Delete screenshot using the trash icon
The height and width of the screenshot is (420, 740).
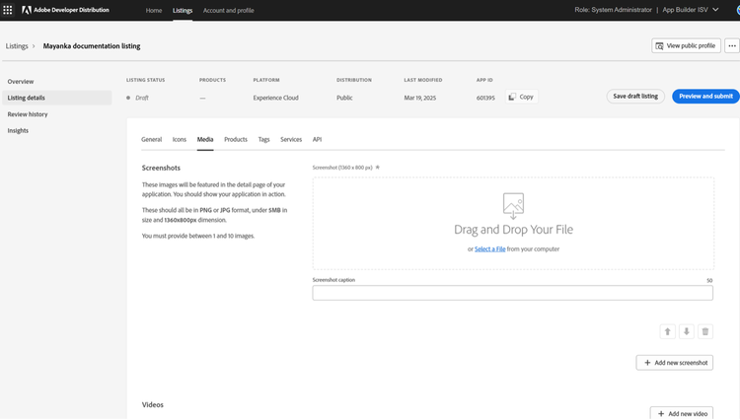(x=705, y=331)
